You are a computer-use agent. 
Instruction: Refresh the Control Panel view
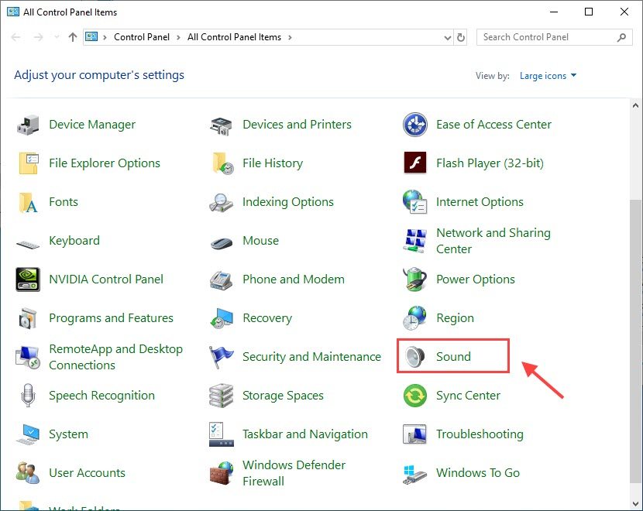coord(461,38)
